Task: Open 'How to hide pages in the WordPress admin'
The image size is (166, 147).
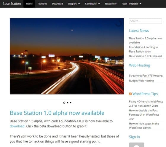Action: click(144, 126)
